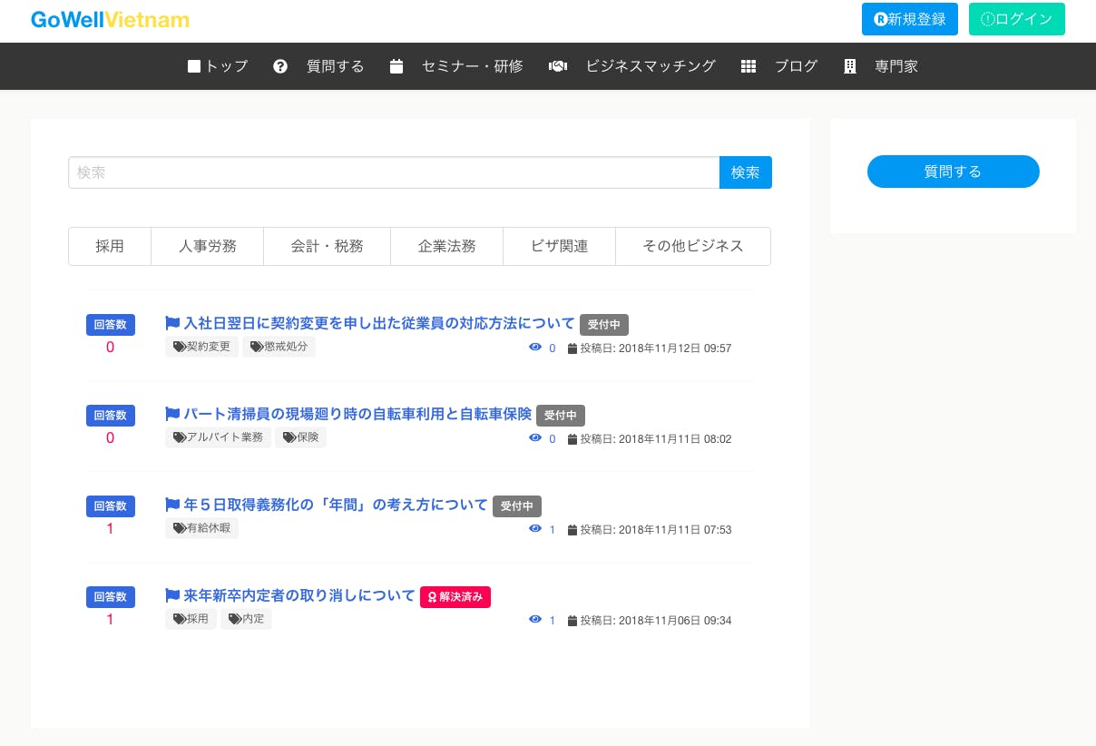Click the calendar icon for セミナー・研修
The height and width of the screenshot is (746, 1096).
[x=396, y=66]
